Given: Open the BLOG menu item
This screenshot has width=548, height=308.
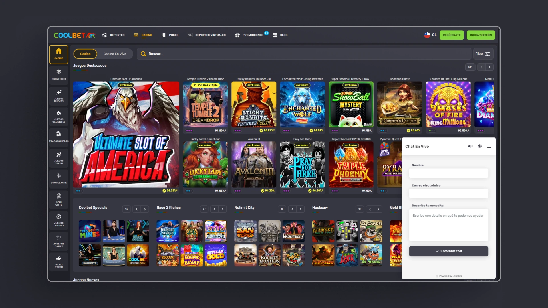Looking at the screenshot, I should pyautogui.click(x=284, y=35).
